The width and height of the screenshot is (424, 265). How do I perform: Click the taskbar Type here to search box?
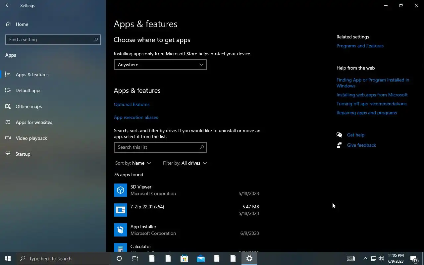[64, 258]
